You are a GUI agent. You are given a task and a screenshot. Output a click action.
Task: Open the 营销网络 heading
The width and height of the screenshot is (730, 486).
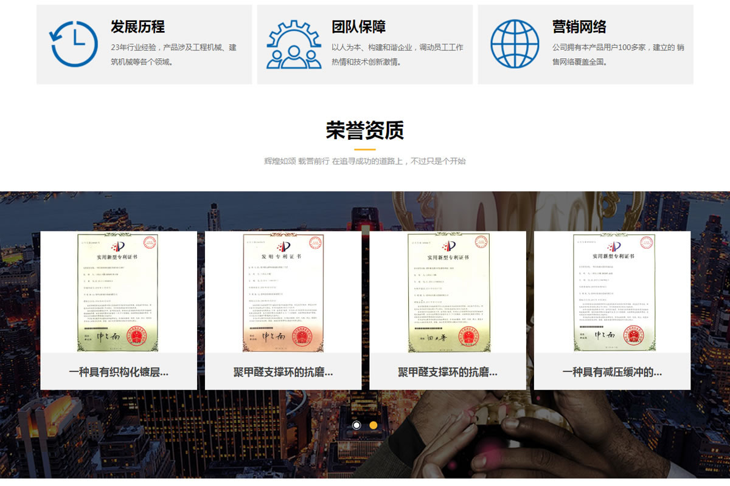(x=579, y=27)
